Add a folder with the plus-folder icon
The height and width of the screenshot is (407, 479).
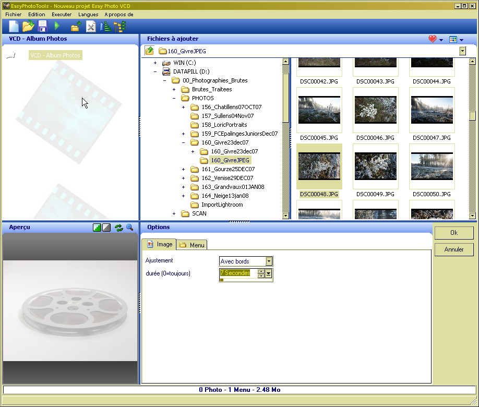[76, 27]
